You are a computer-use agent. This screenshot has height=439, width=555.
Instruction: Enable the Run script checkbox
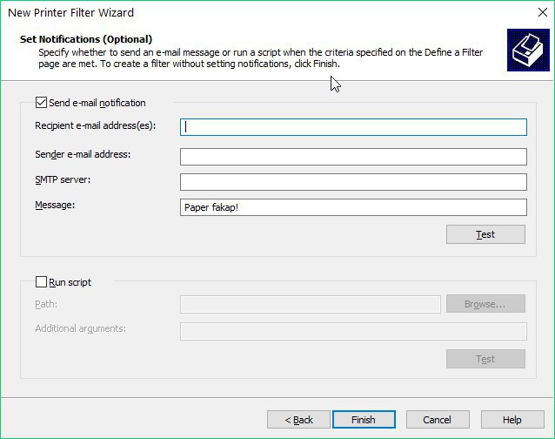click(x=41, y=282)
